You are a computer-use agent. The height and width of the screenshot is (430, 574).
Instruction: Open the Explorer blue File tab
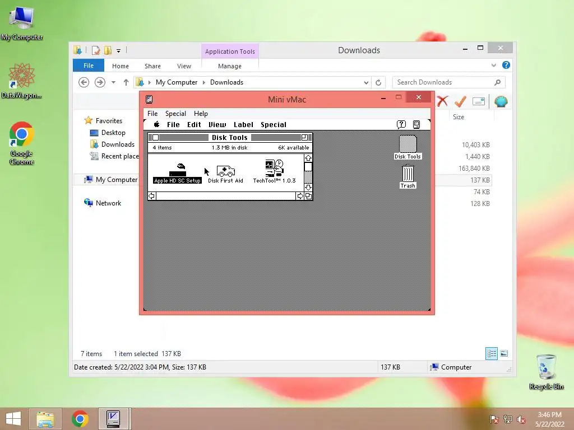pyautogui.click(x=89, y=66)
